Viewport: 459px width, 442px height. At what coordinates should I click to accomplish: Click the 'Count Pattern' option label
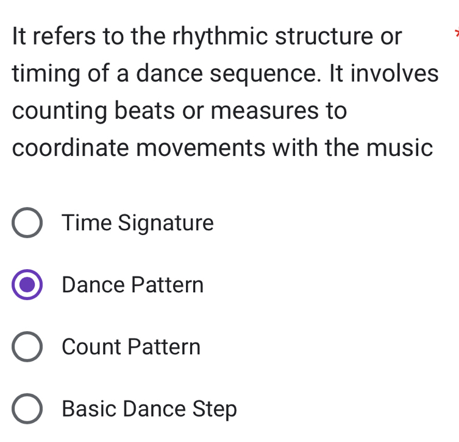pos(131,347)
